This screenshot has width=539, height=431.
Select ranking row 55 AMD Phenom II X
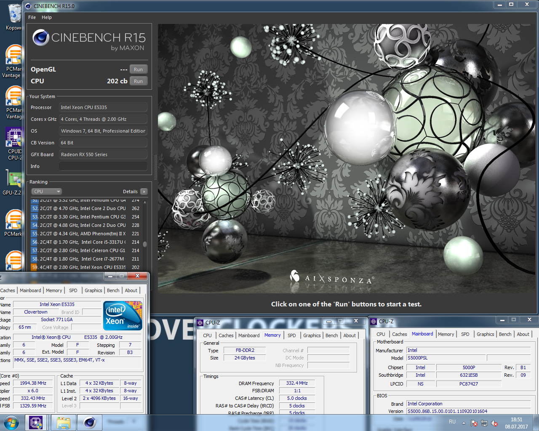click(x=86, y=234)
